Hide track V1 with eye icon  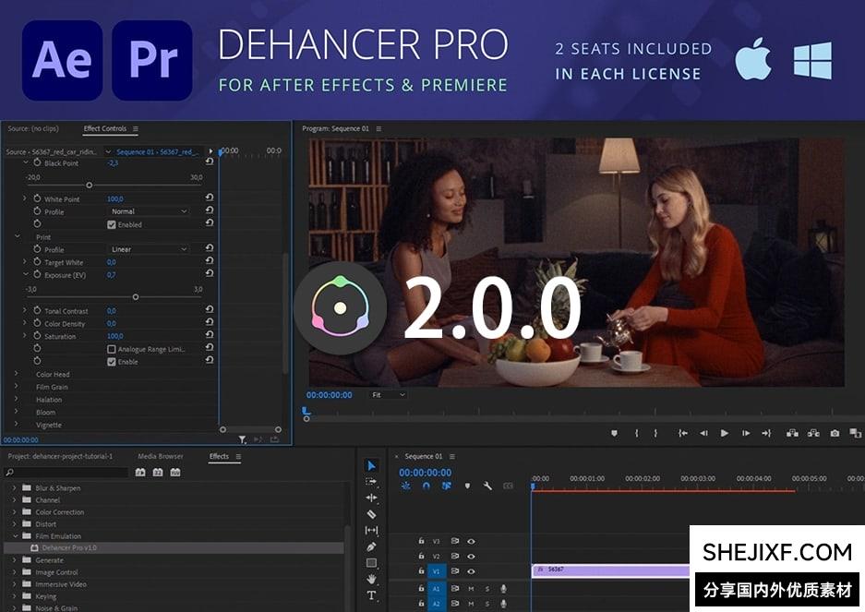tap(471, 571)
